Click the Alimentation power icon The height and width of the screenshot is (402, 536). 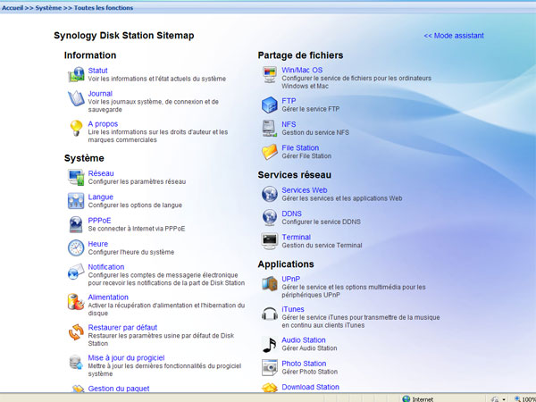coord(76,302)
